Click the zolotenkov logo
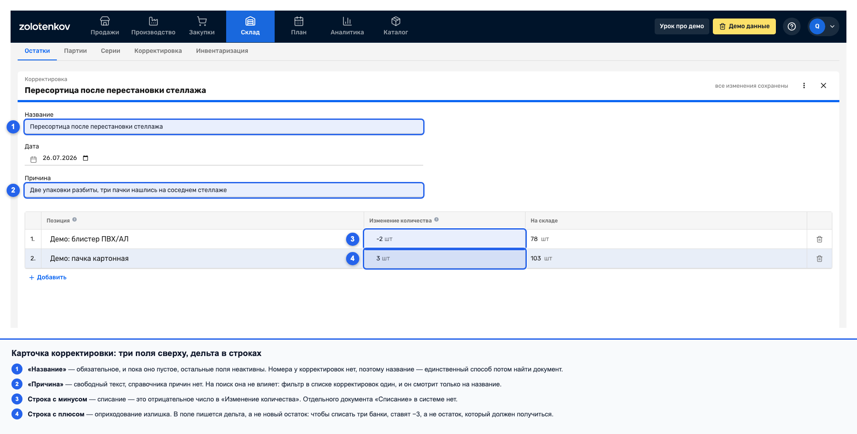 pos(45,26)
